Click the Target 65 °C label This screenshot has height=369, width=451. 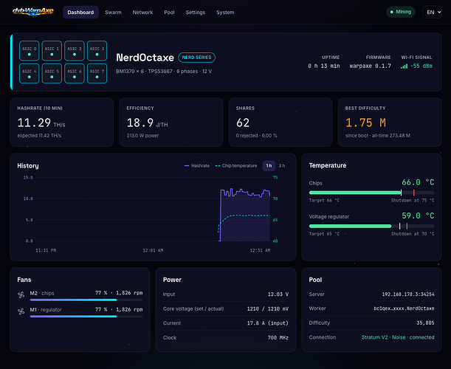(324, 234)
